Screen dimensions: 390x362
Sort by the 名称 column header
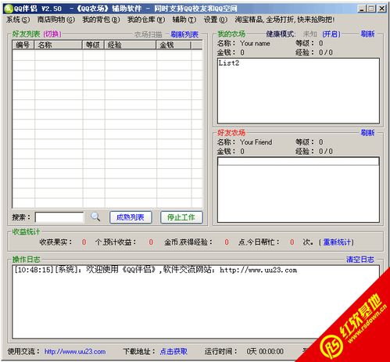[59, 45]
